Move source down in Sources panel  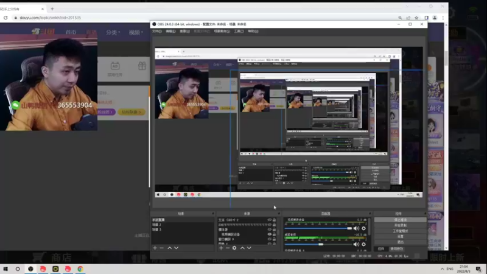(x=249, y=248)
